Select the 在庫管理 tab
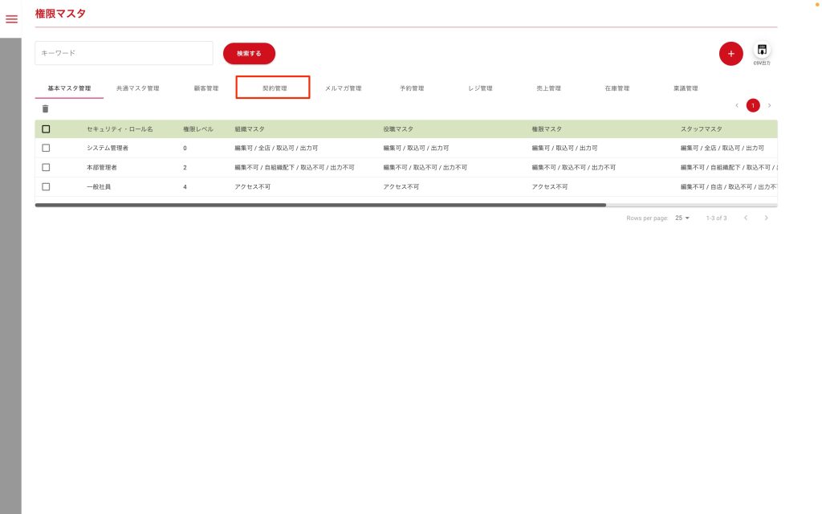This screenshot has height=514, width=822. tap(616, 88)
